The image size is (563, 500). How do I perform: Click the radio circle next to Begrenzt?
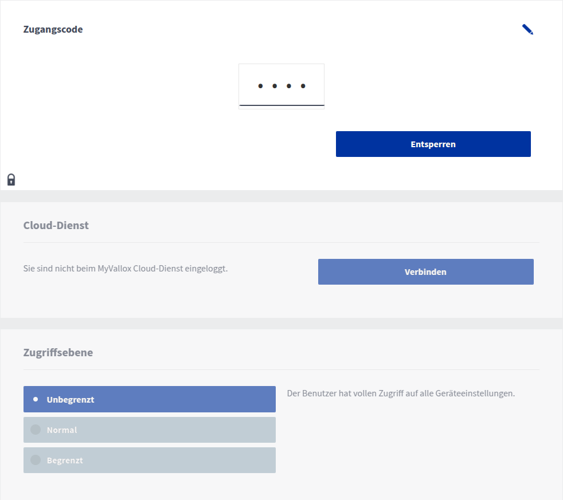pos(36,460)
